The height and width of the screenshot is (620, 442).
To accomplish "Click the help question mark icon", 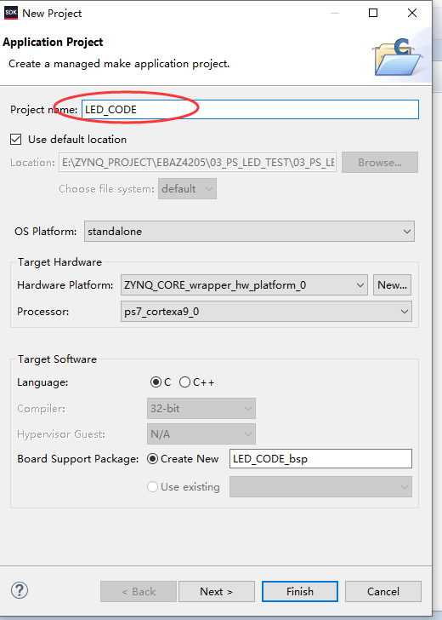I will 20,591.
